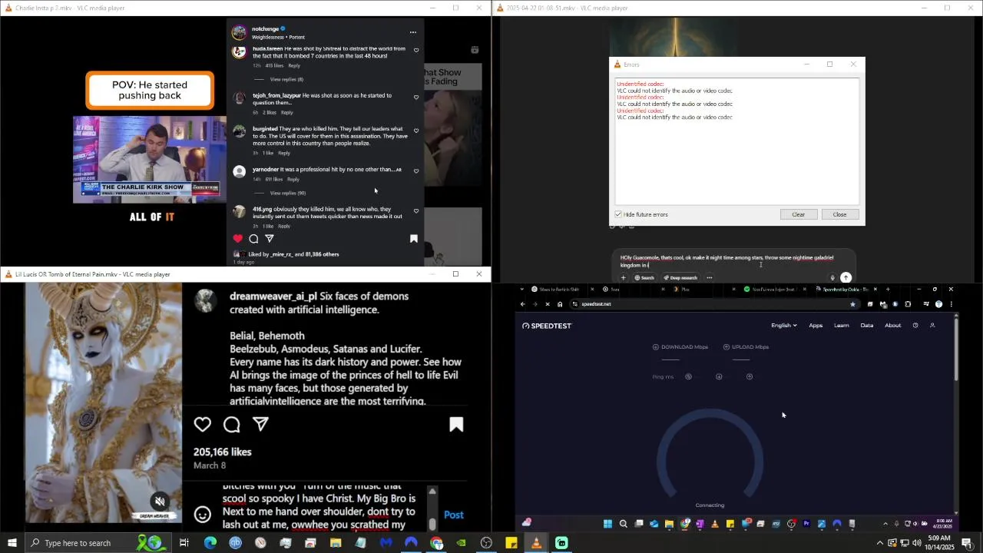Toggle the Hide future errors checkbox
The height and width of the screenshot is (553, 983).
pyautogui.click(x=618, y=214)
